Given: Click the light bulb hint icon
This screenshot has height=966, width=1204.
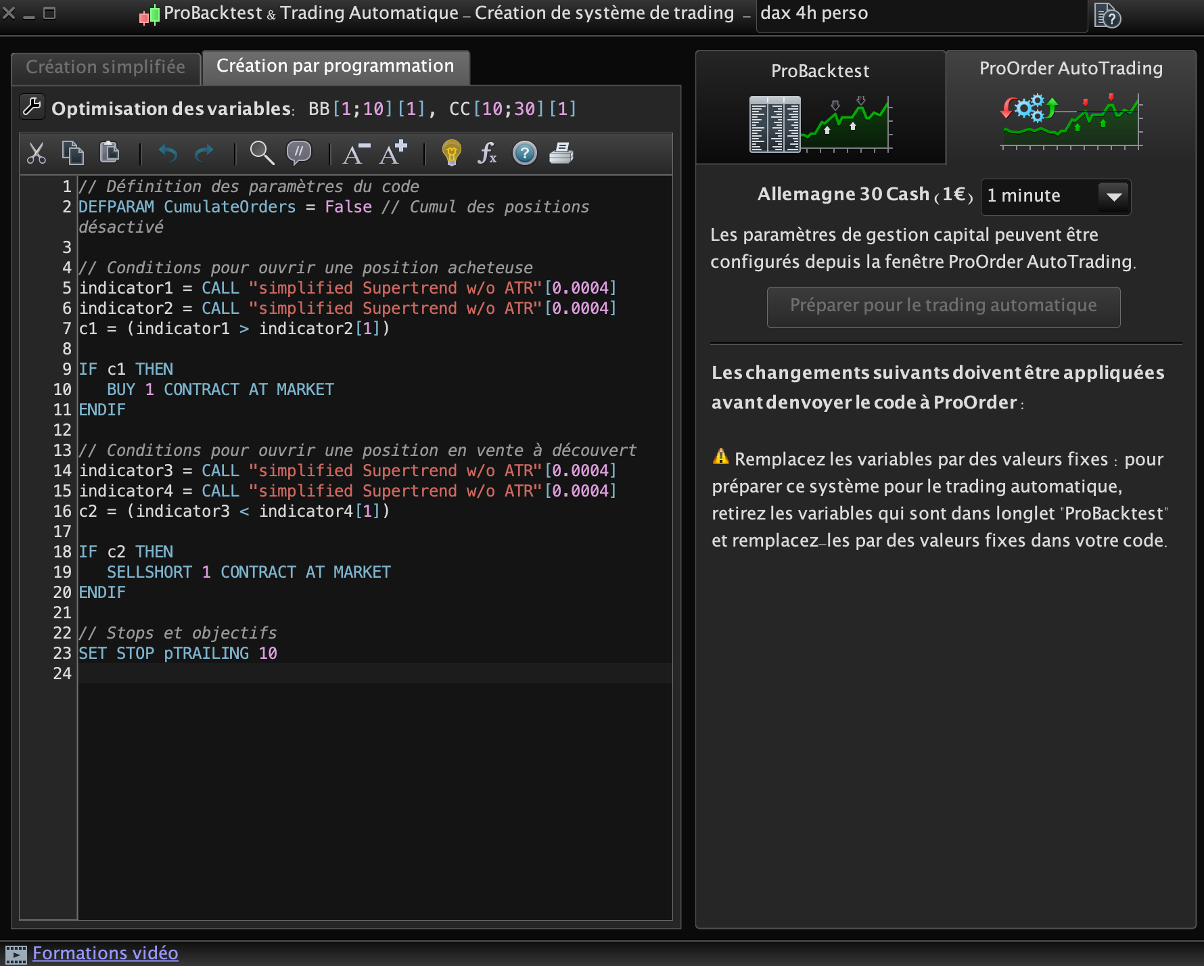Looking at the screenshot, I should pyautogui.click(x=451, y=154).
